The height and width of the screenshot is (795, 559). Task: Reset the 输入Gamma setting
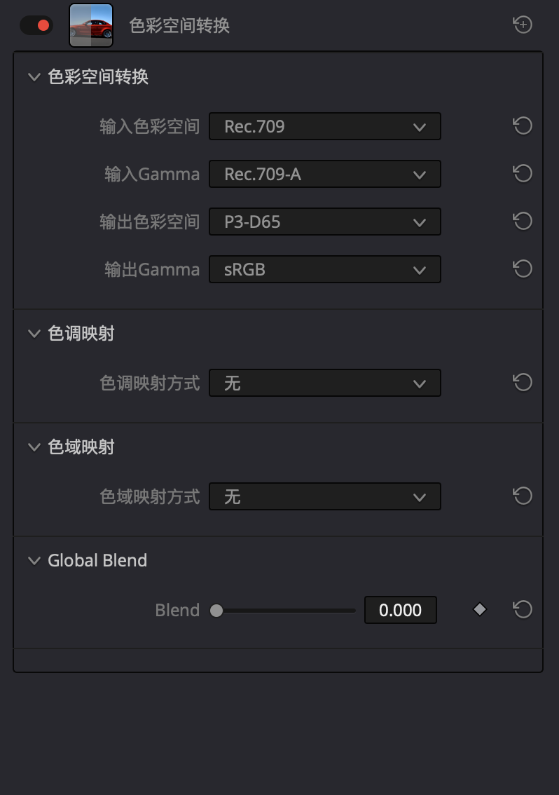(523, 174)
